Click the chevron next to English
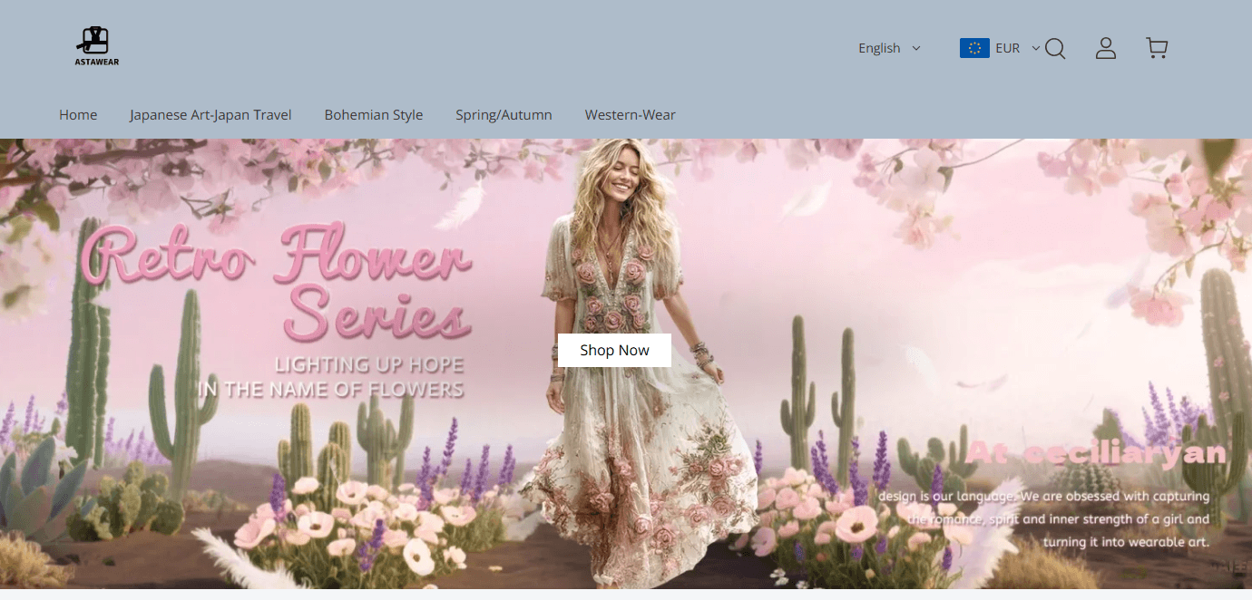Viewport: 1252px width, 600px height. [916, 48]
